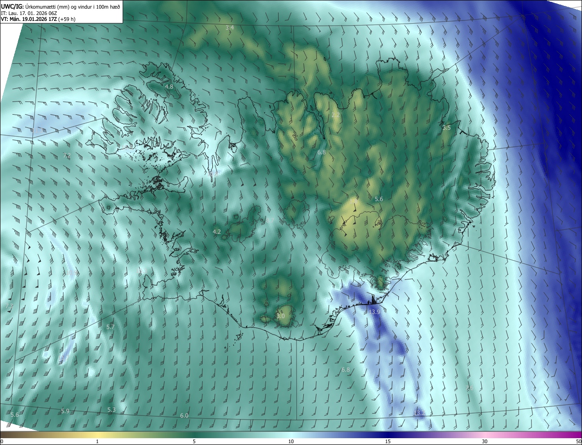
Task: Select the initial time line "IT: Lau. 17. 01. 2026 06Z"
Action: (29, 13)
